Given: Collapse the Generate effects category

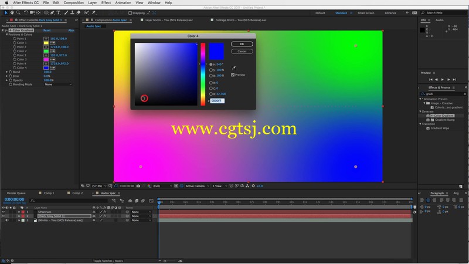Looking at the screenshot, I should coord(420,111).
